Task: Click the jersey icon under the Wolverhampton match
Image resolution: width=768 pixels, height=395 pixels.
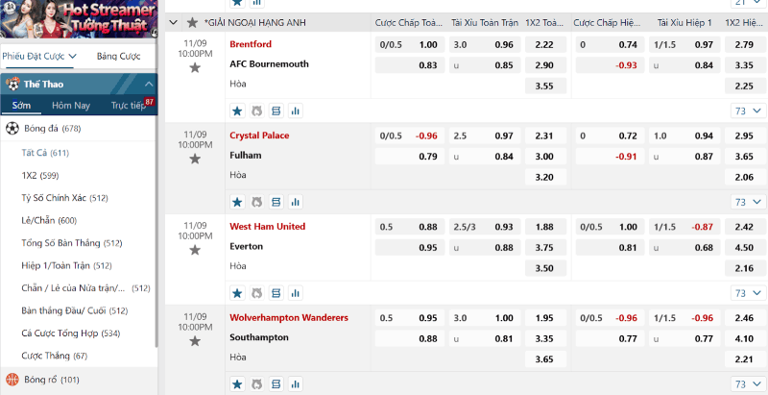Action: [256, 383]
